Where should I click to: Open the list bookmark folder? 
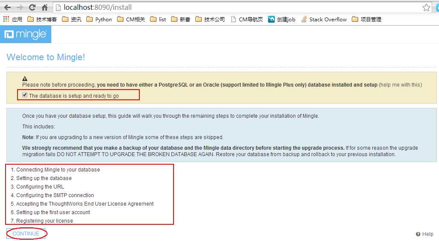tap(158, 19)
